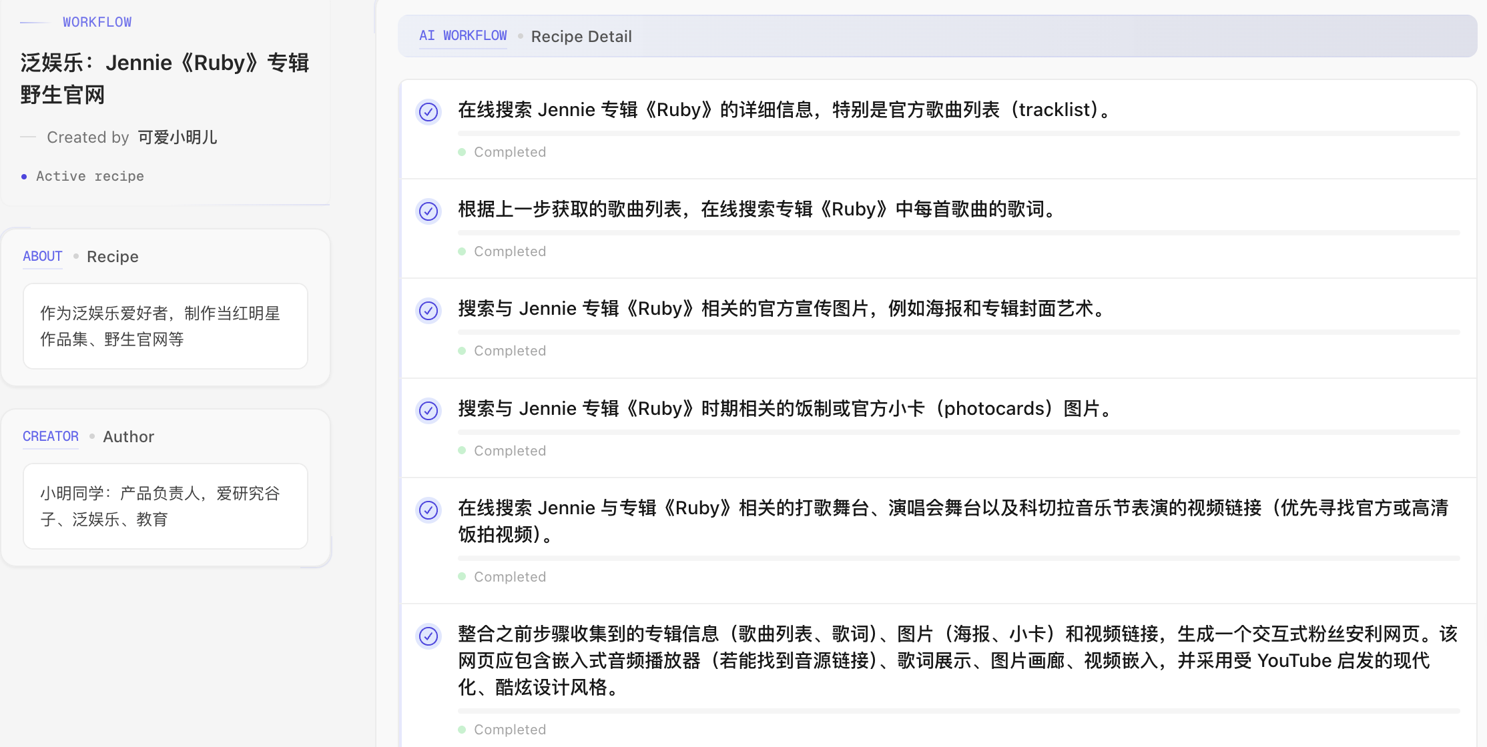1487x747 pixels.
Task: Click the Created by label
Action: coord(87,137)
